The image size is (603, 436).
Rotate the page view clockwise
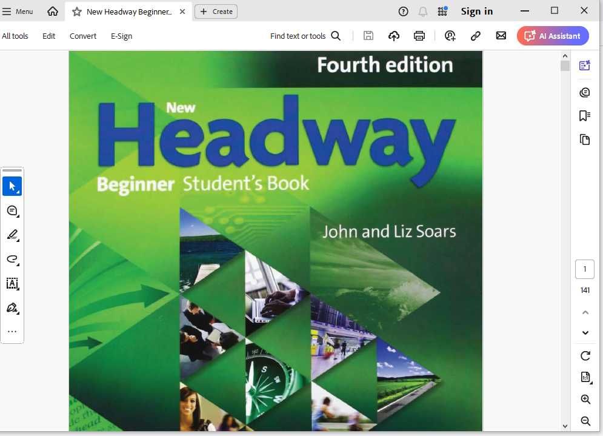point(585,356)
